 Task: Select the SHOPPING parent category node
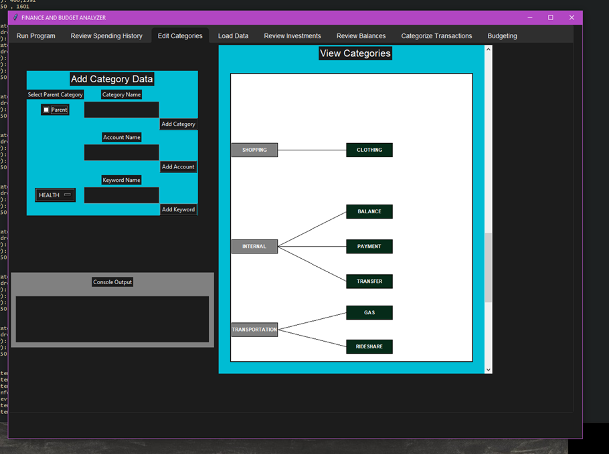[x=254, y=150]
